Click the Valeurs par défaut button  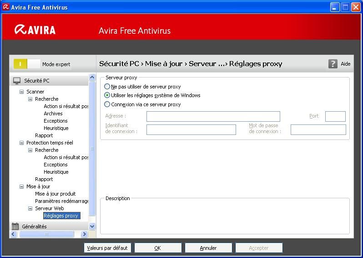click(x=107, y=248)
